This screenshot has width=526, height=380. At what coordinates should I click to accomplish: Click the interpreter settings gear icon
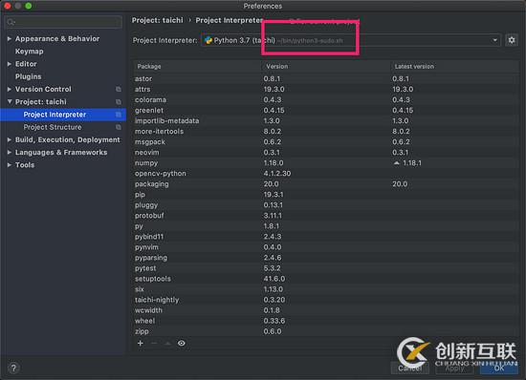click(x=512, y=40)
